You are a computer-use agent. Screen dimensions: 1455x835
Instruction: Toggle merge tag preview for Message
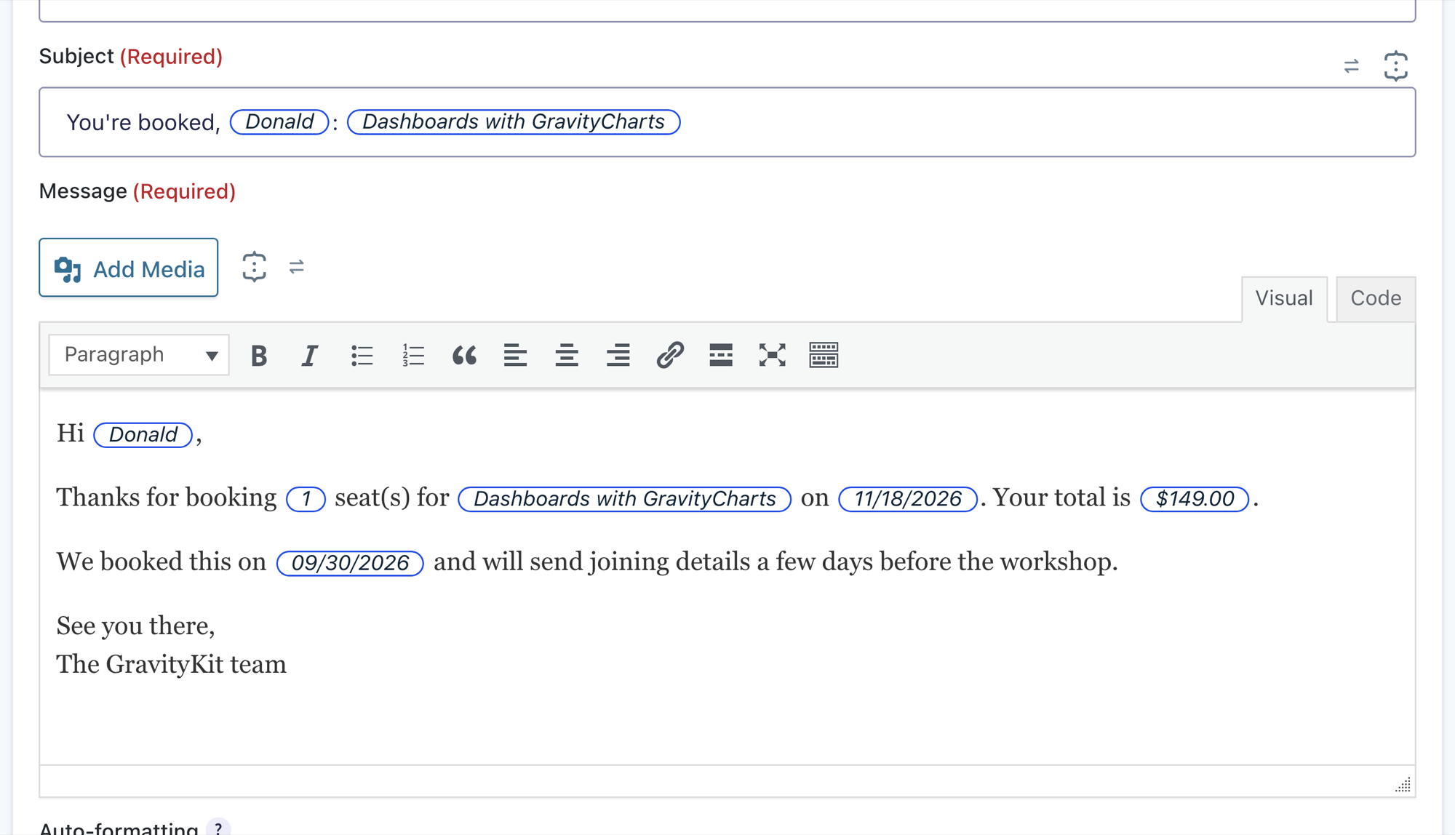click(296, 267)
